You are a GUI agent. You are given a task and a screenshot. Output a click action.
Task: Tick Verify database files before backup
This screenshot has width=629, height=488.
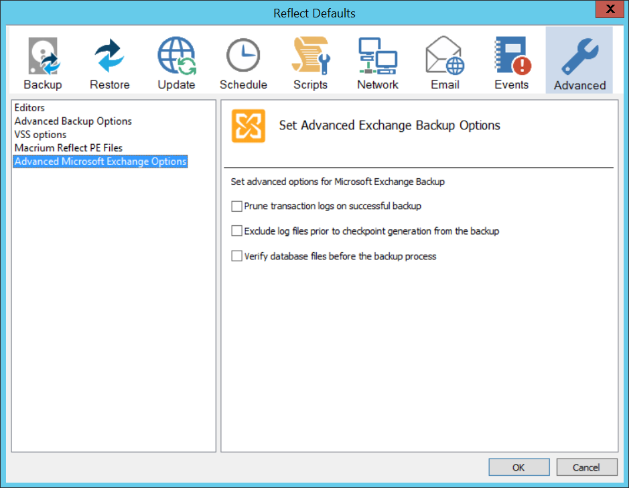click(x=236, y=256)
